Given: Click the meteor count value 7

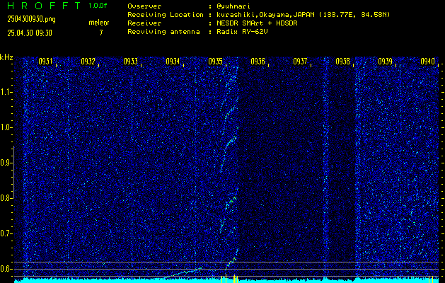Looking at the screenshot, I should tap(101, 33).
